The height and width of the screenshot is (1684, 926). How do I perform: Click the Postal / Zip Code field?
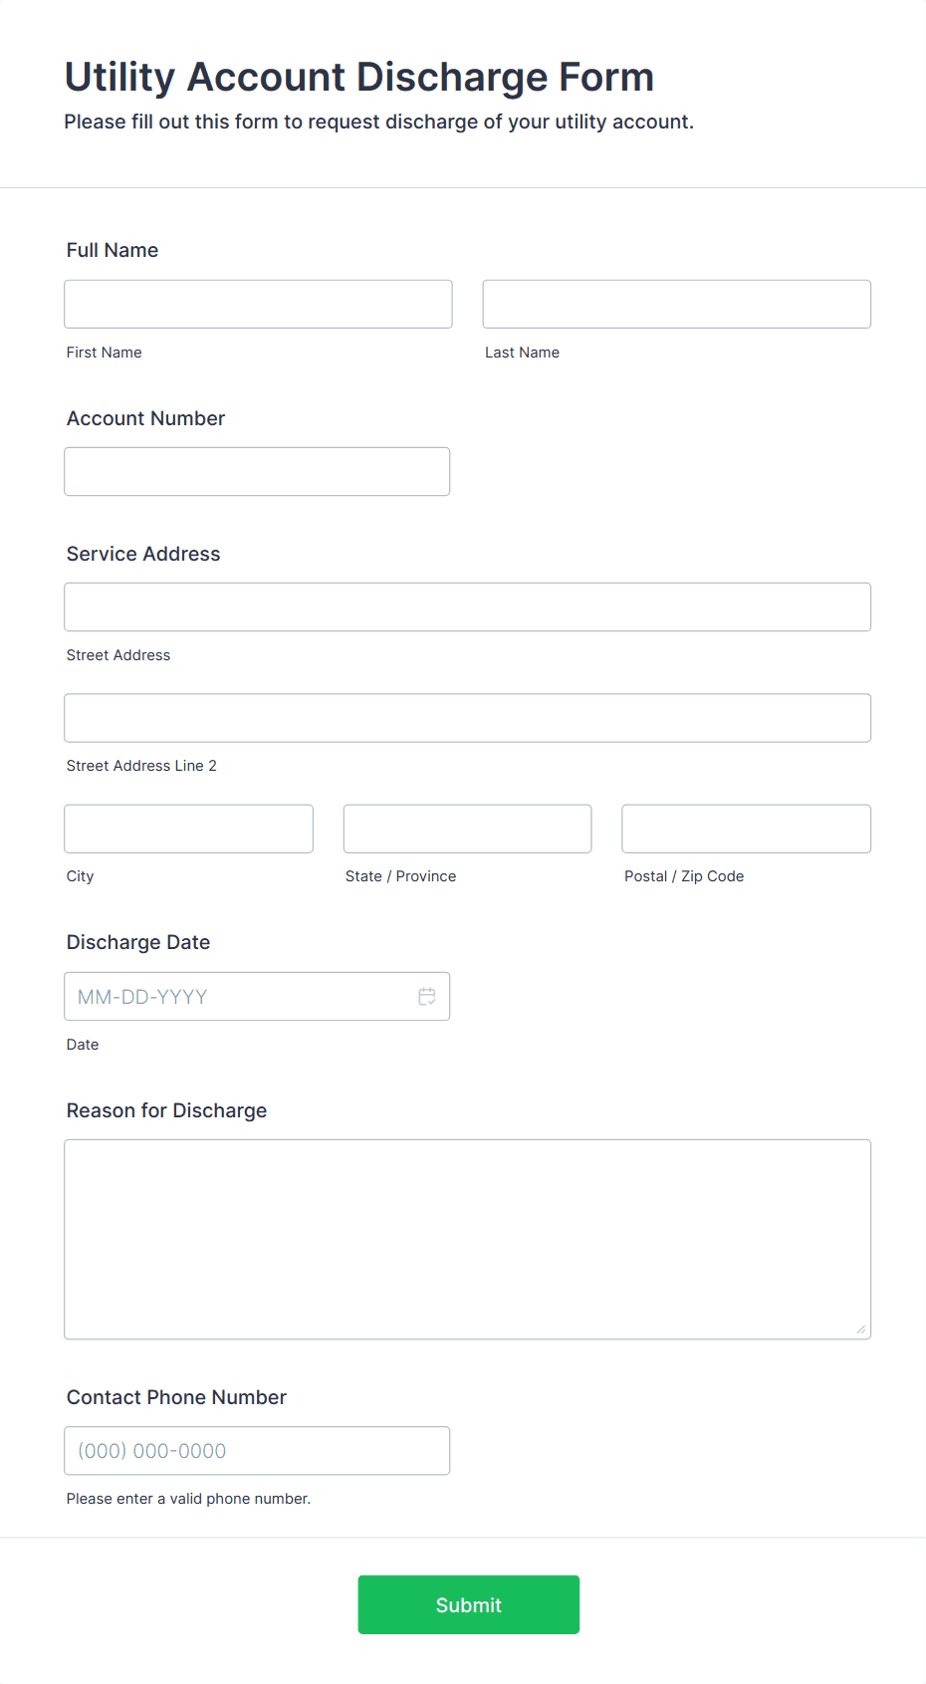tap(747, 829)
